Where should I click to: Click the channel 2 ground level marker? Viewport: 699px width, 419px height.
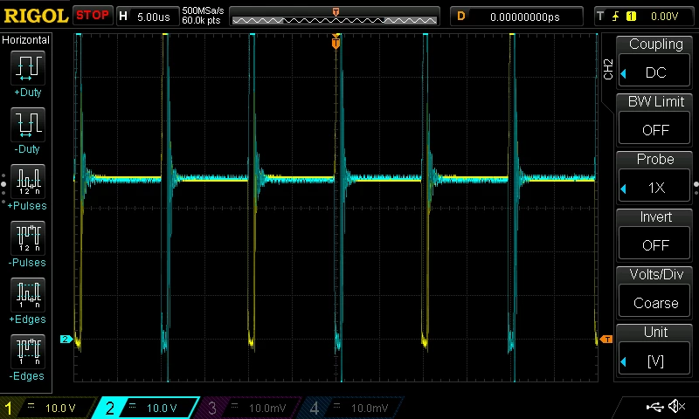66,340
